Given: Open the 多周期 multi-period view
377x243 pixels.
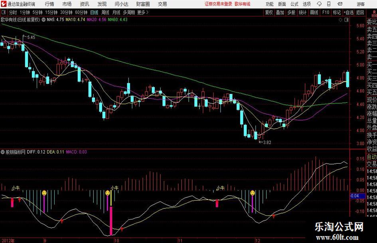Looking at the screenshot, I should 129,12.
